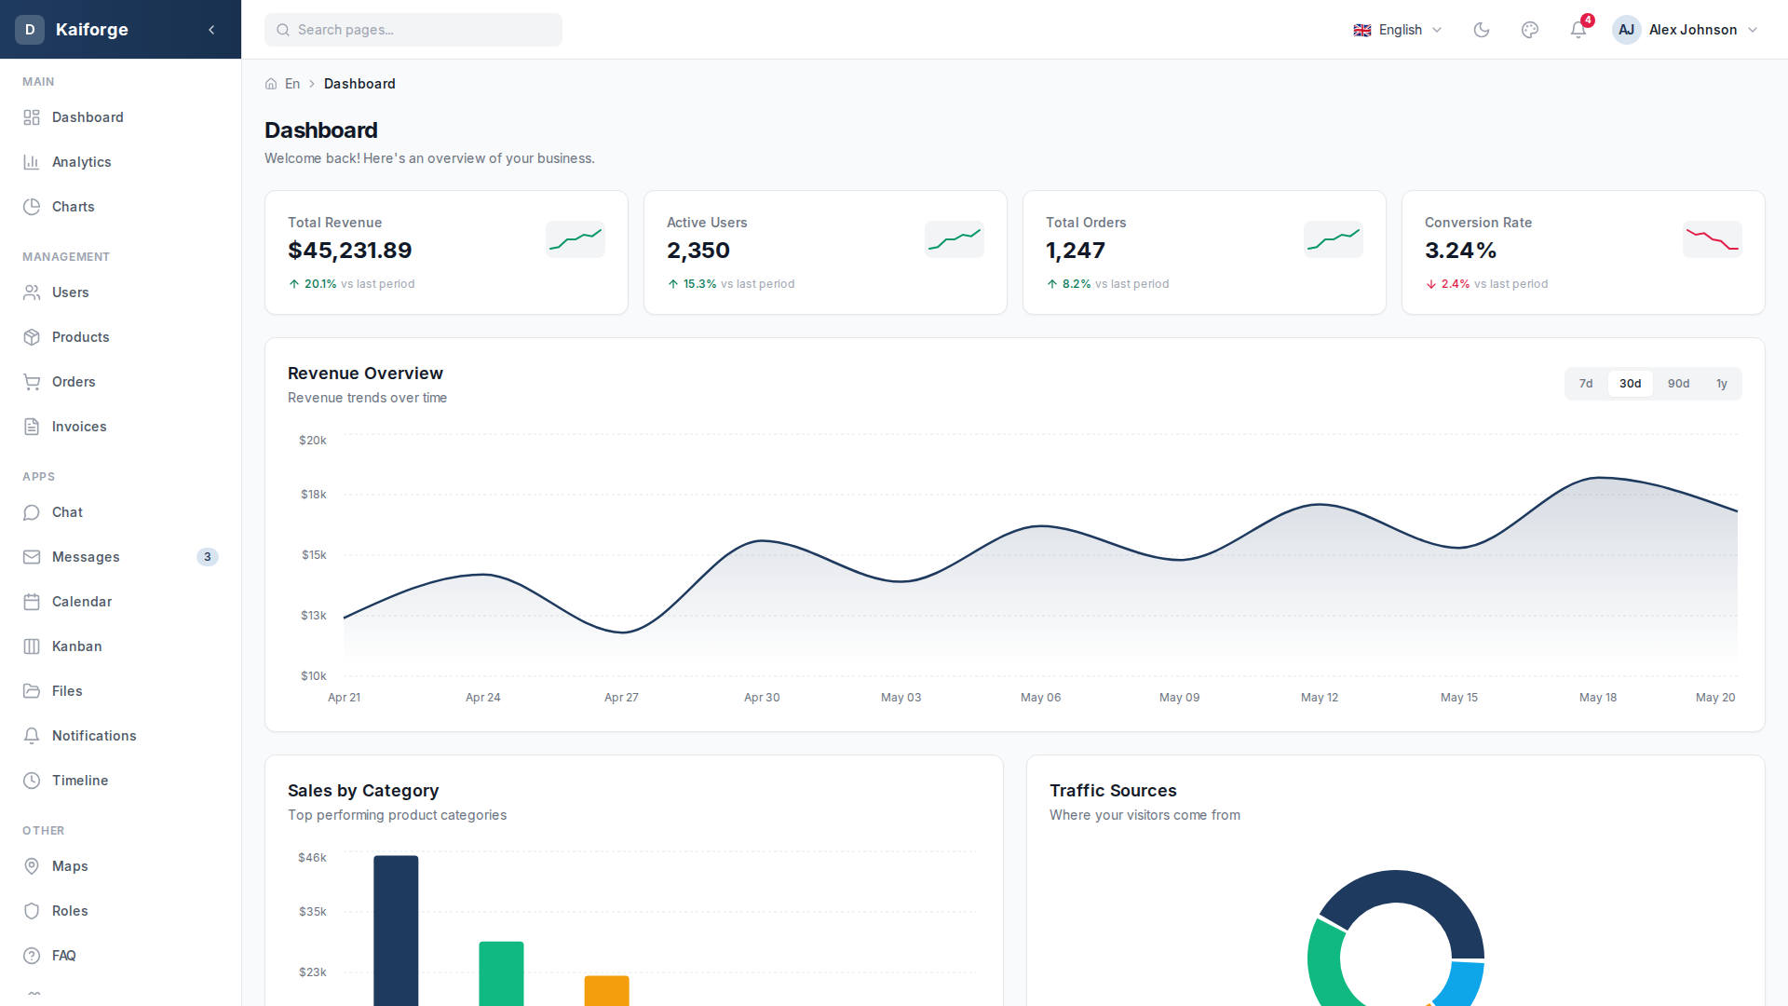Click the Search pages input field
This screenshot has width=1788, height=1006.
413,30
